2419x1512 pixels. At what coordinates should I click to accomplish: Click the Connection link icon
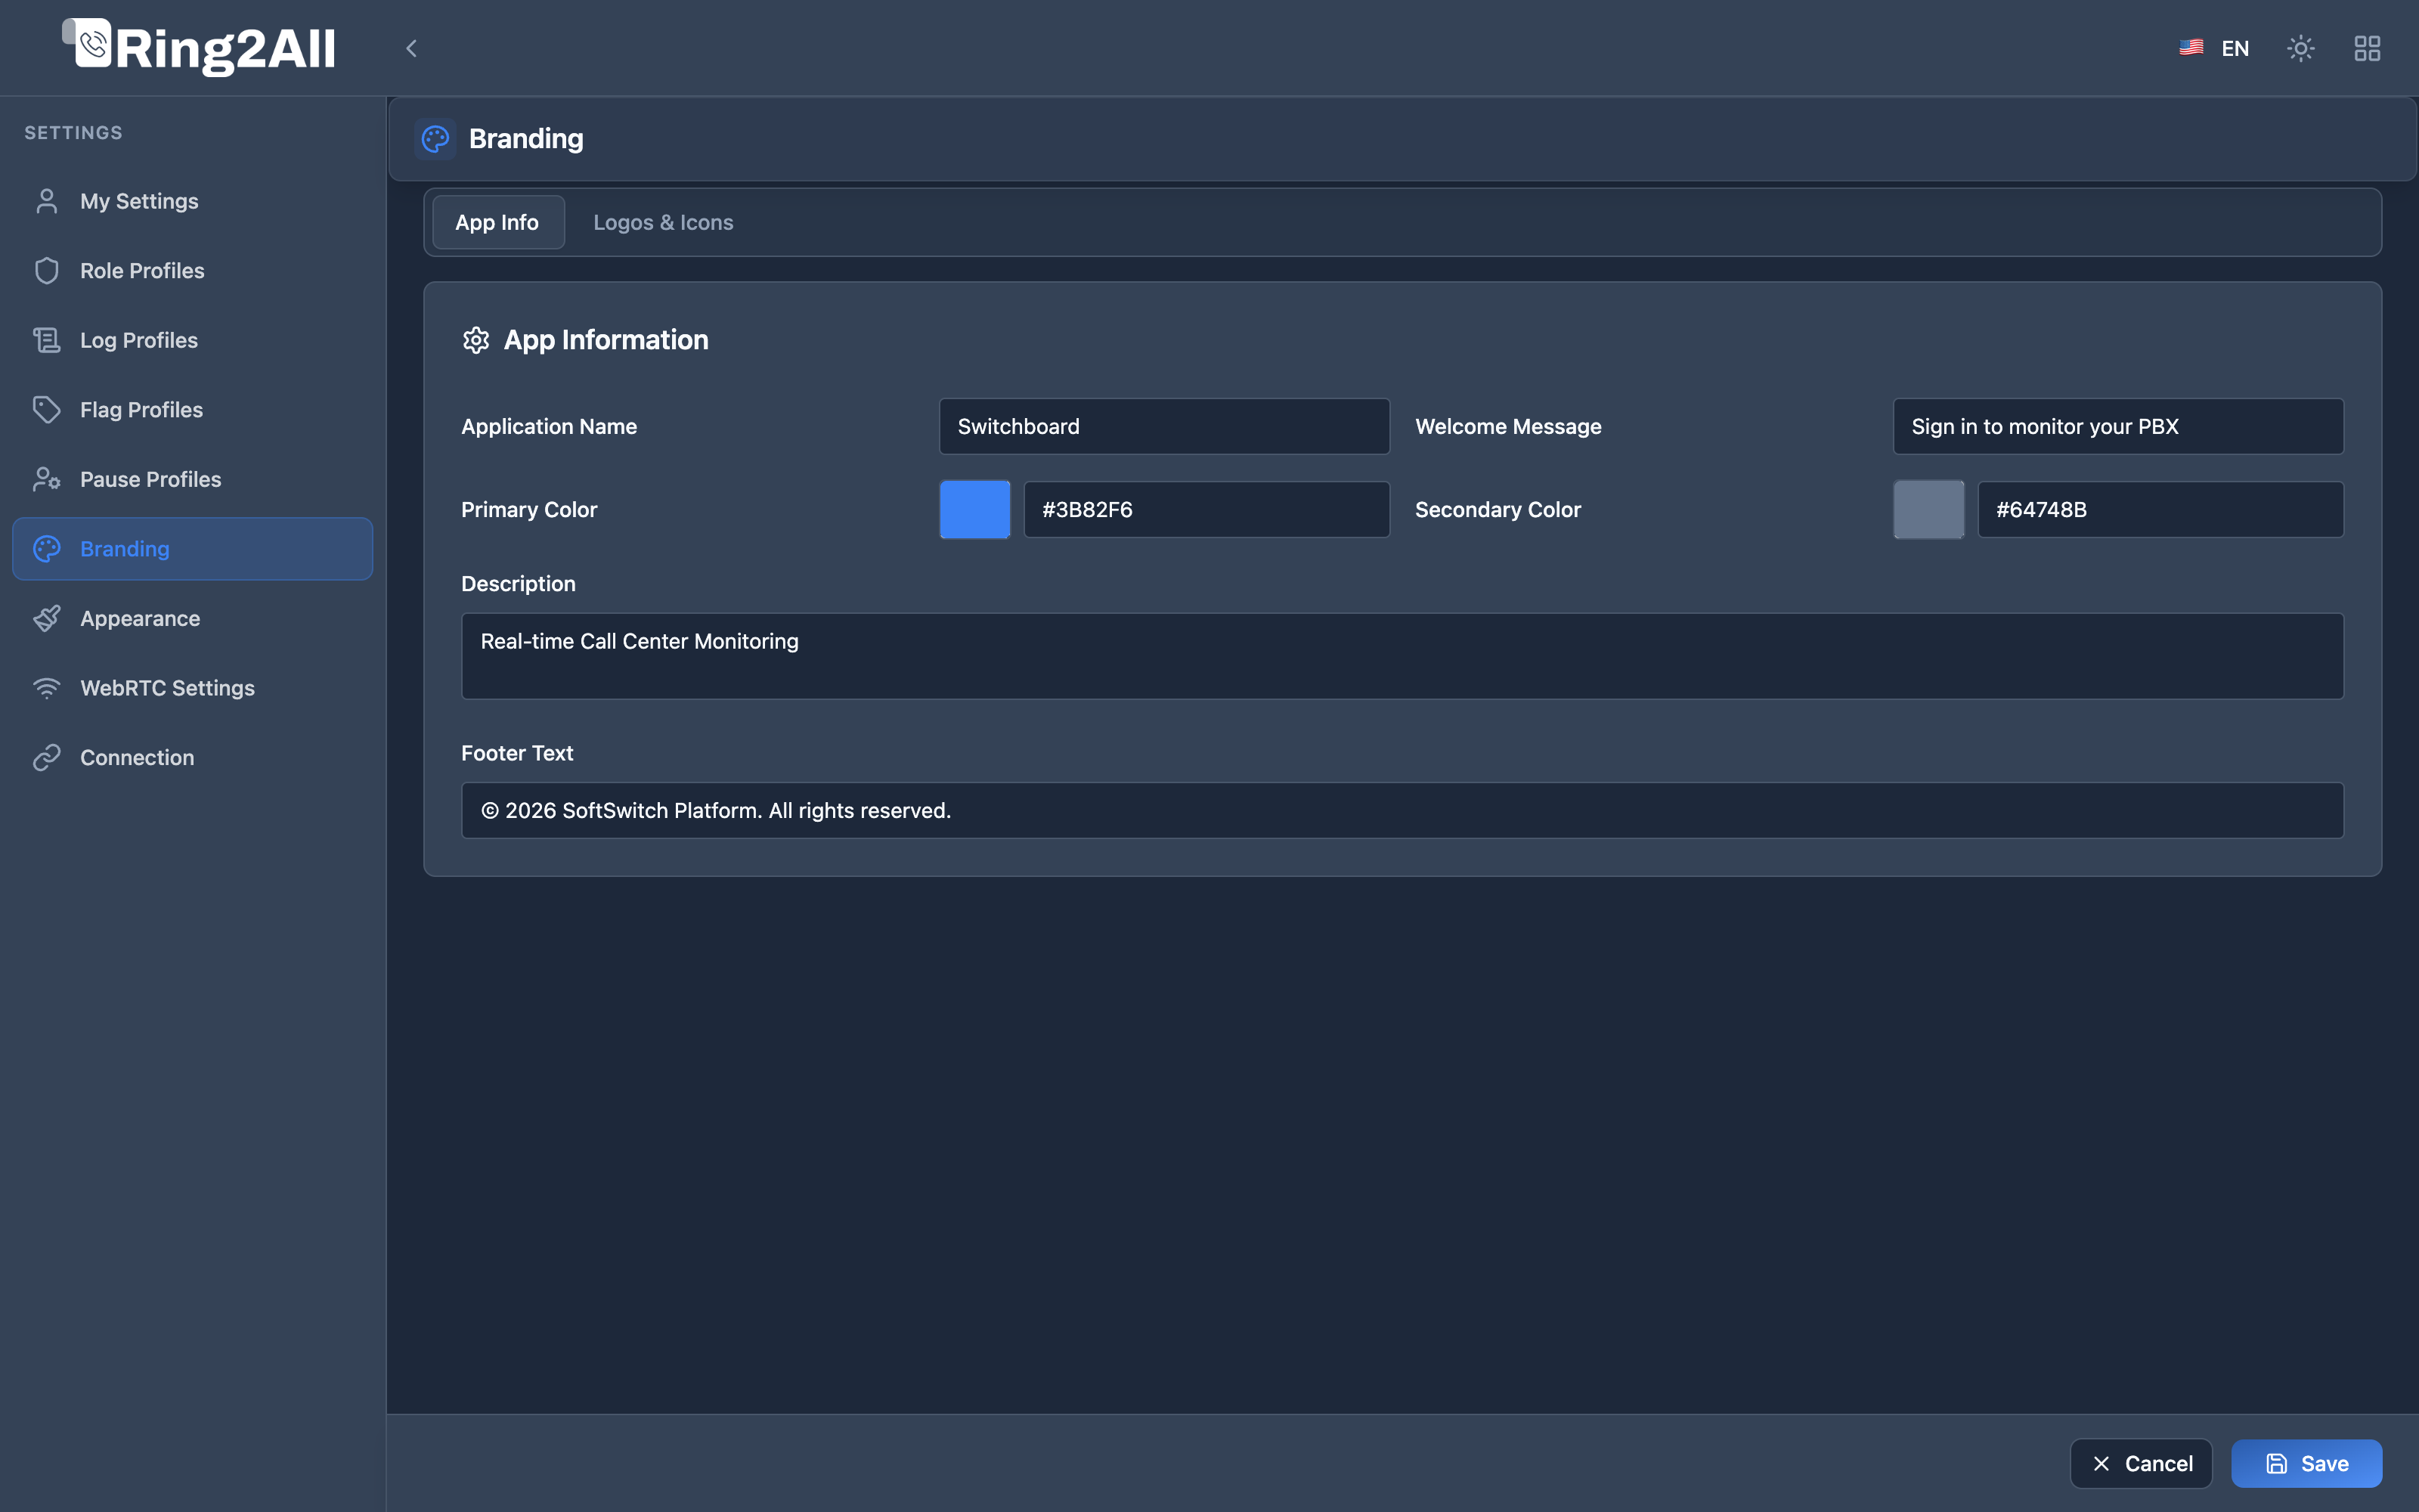coord(47,757)
